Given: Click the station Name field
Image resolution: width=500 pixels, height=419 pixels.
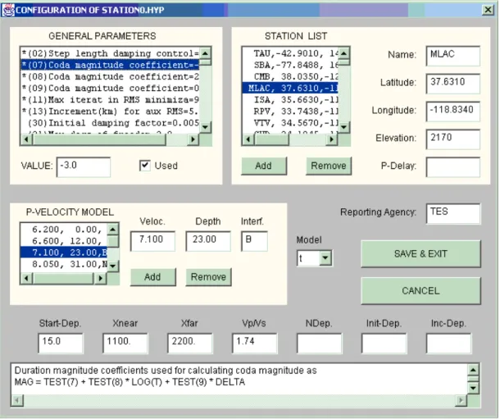Looking at the screenshot, I should (x=452, y=56).
